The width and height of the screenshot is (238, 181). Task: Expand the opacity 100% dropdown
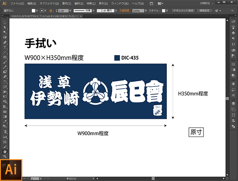point(146,11)
